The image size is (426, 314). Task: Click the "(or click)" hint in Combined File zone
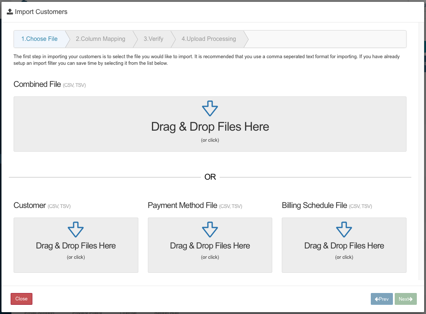210,140
